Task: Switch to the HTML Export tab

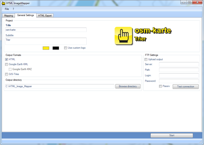Action: pos(45,16)
